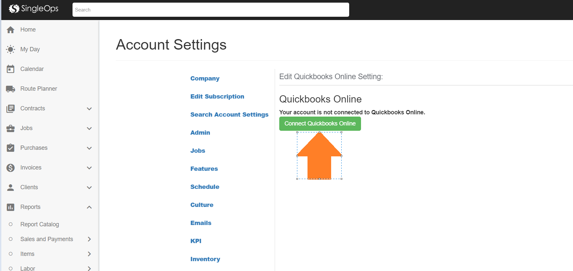Expand the Labor submenu arrow

coord(89,268)
